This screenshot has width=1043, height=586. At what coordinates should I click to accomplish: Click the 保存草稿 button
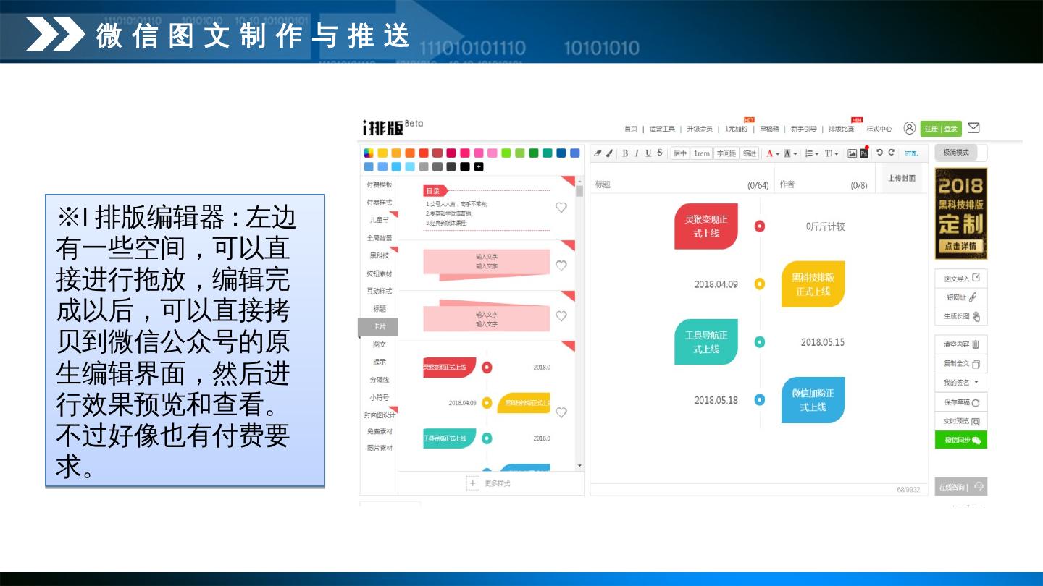tap(960, 402)
